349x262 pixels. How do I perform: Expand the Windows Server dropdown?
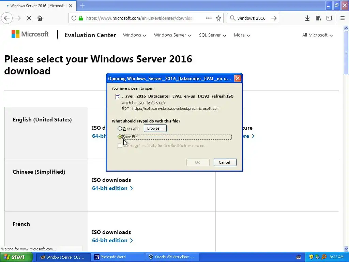point(172,35)
